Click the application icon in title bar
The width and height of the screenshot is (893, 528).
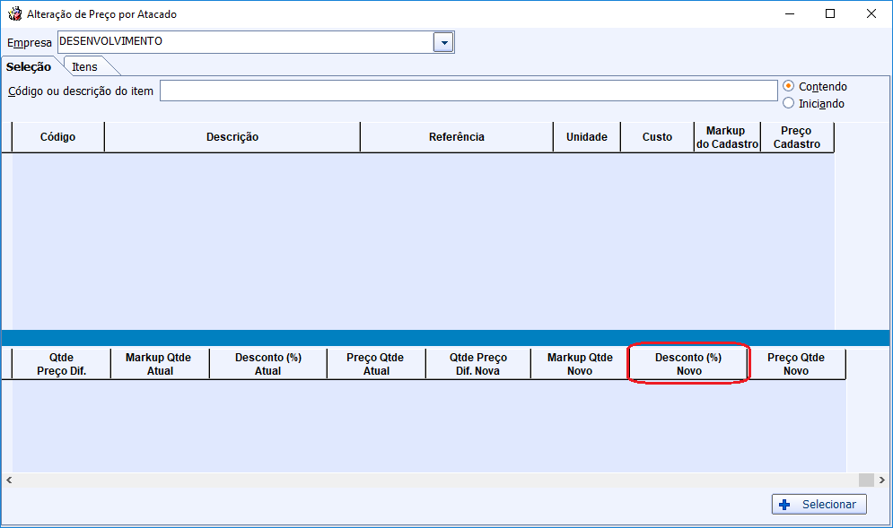click(14, 14)
